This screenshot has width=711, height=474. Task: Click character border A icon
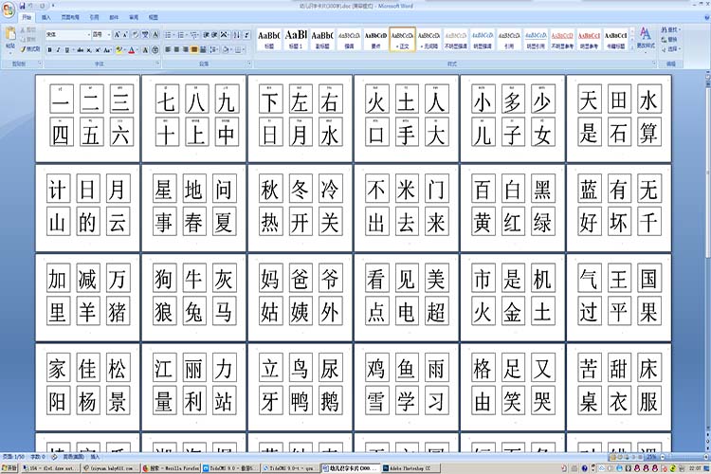pyautogui.click(x=155, y=34)
